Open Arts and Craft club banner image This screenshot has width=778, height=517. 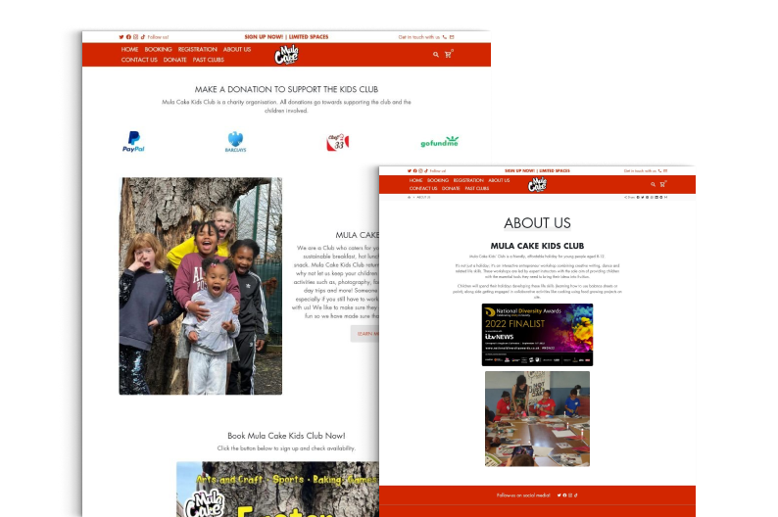coord(278,490)
